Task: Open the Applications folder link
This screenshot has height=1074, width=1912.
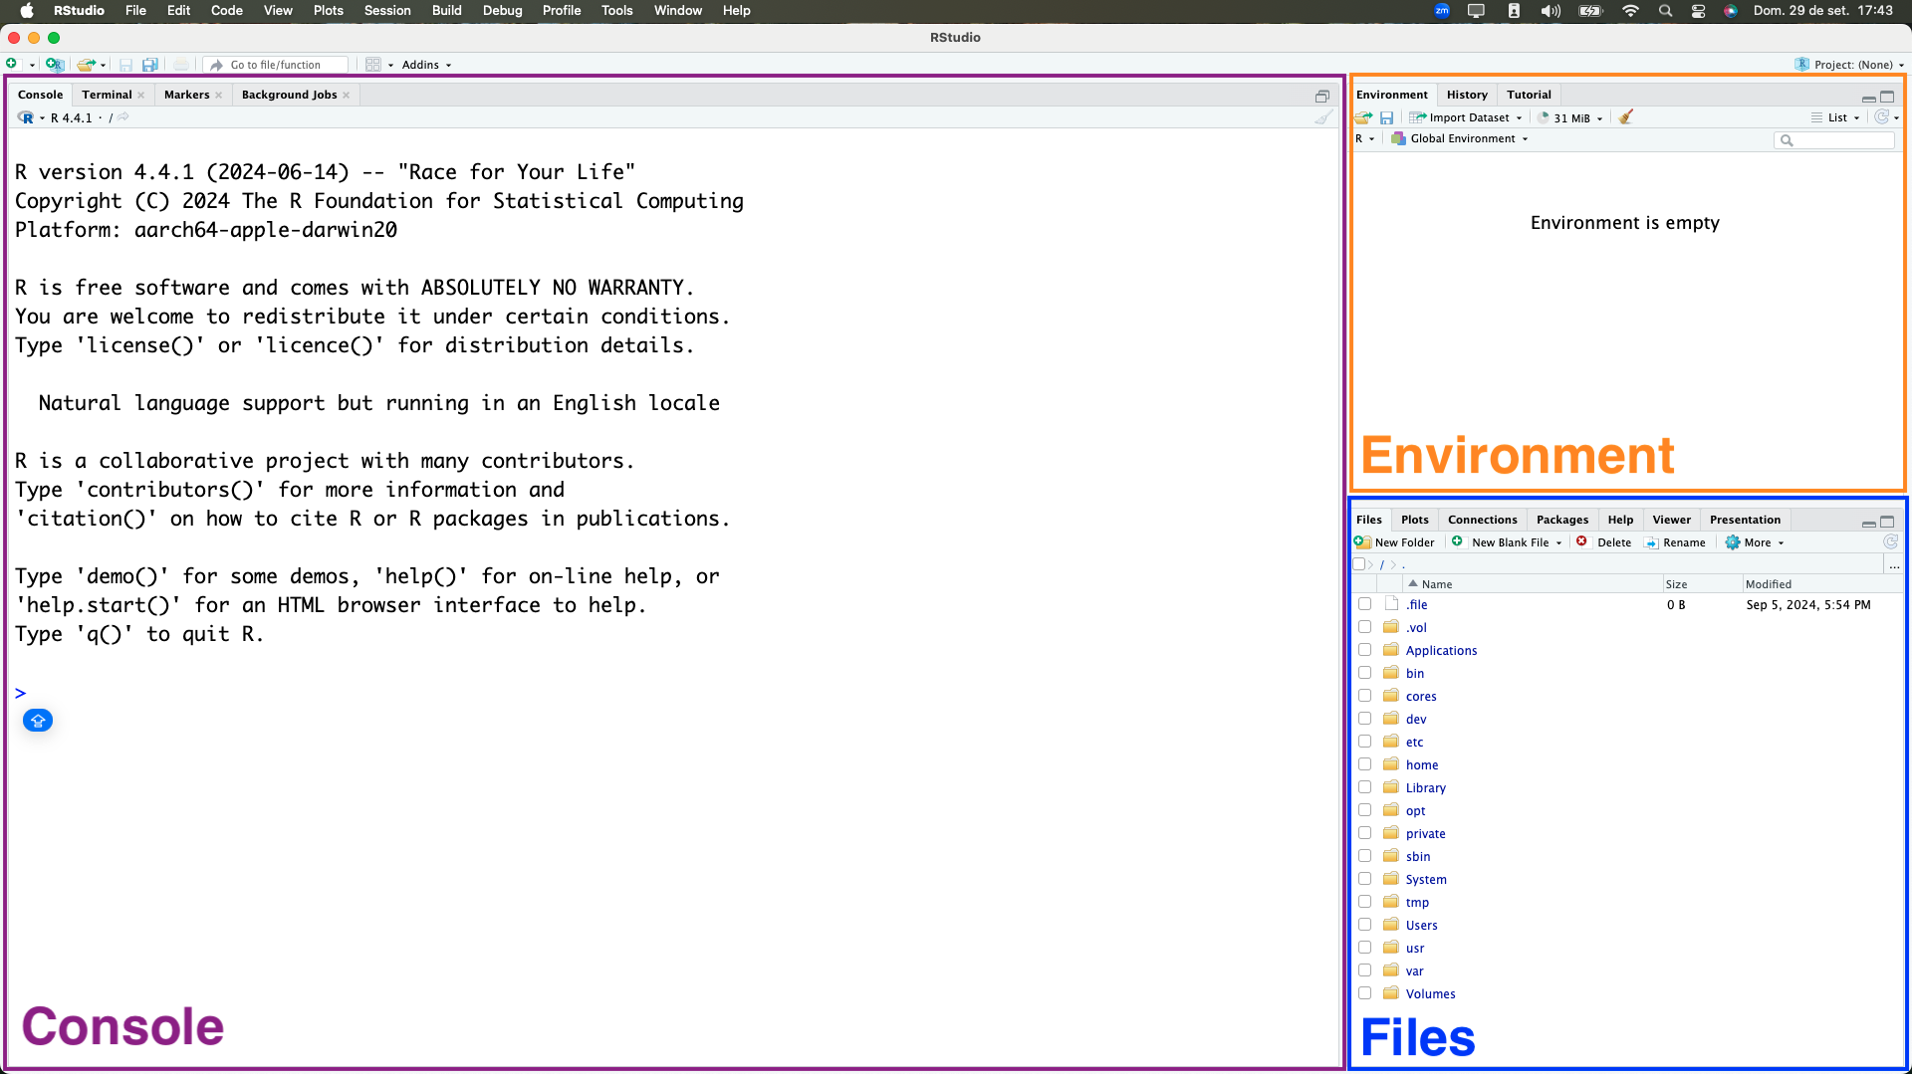Action: click(x=1441, y=650)
